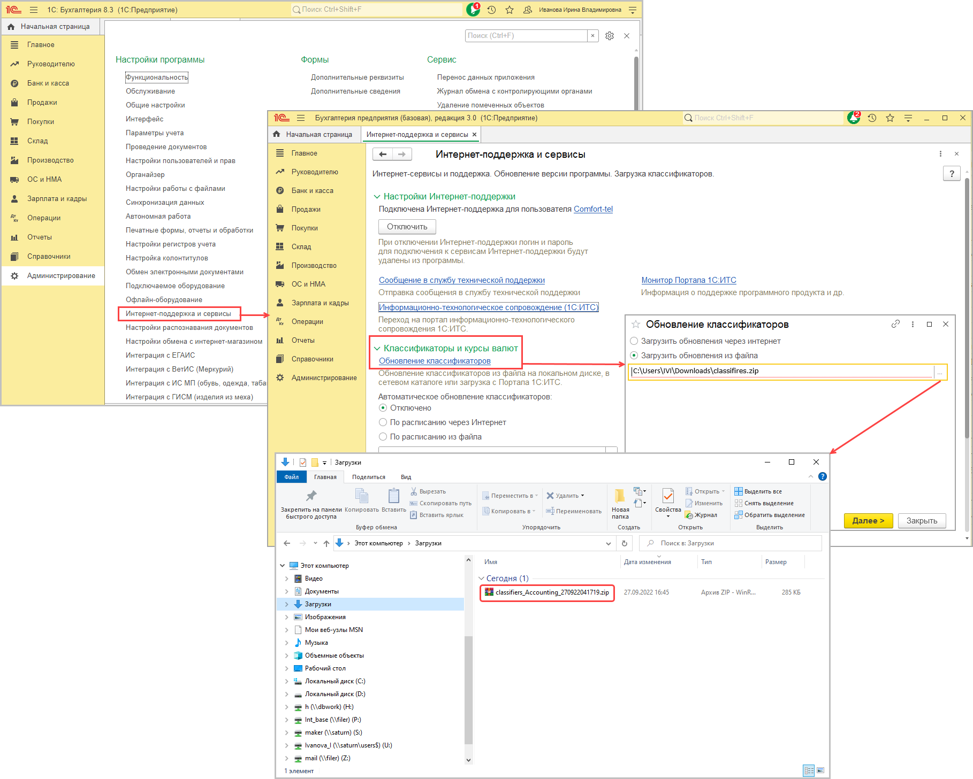The image size is (973, 779).
Task: Expand Видео folder tree node
Action: click(286, 579)
